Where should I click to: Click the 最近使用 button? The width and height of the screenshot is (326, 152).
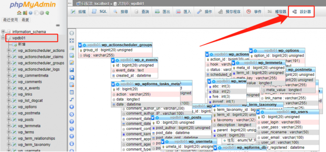11,20
